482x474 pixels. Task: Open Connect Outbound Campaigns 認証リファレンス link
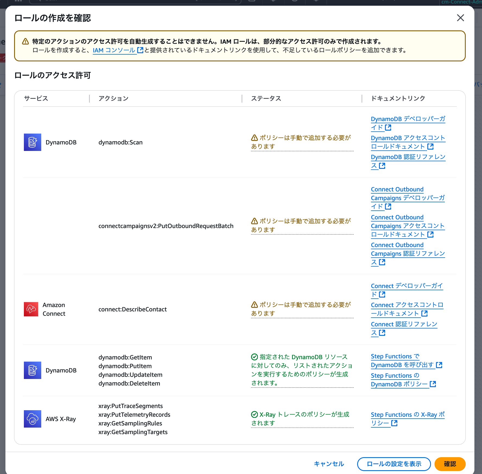pyautogui.click(x=408, y=253)
